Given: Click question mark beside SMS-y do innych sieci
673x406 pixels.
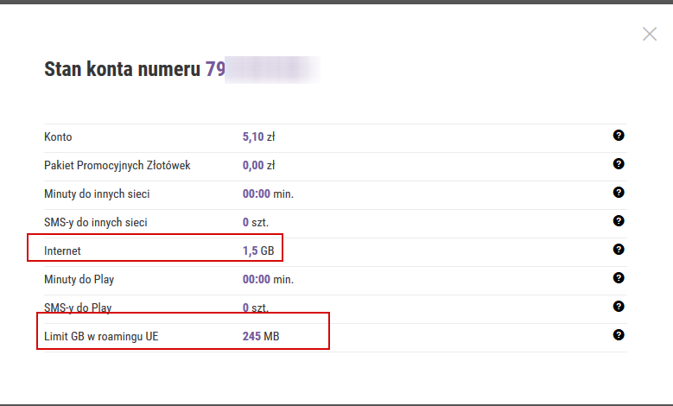Looking at the screenshot, I should pos(619,221).
